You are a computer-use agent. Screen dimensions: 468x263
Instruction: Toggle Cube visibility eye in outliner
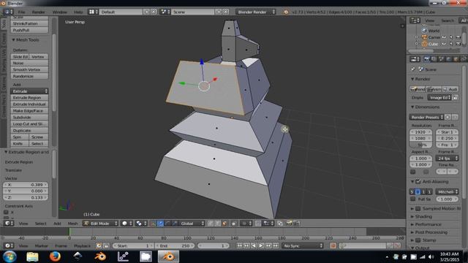[444, 44]
